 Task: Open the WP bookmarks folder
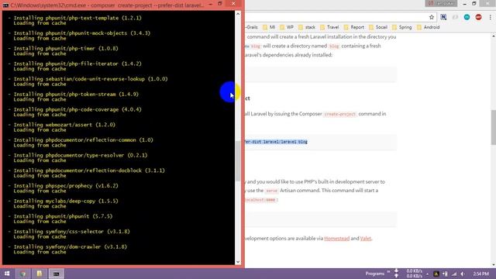pos(287,27)
